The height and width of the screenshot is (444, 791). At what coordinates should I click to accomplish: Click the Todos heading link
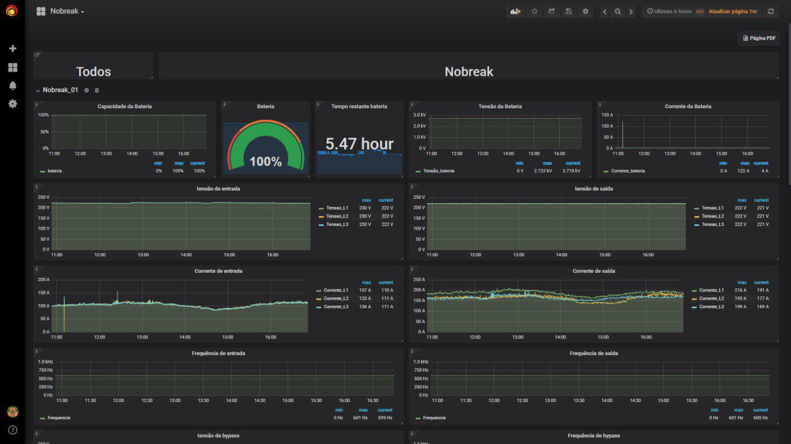tap(93, 72)
